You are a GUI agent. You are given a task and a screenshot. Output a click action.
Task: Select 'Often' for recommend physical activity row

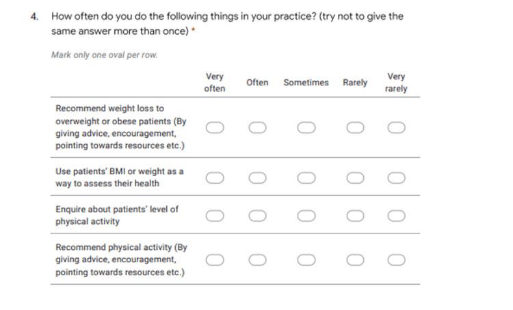click(257, 260)
